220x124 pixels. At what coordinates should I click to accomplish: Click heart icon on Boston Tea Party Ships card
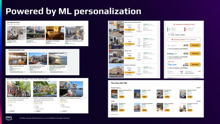[x=81, y=83]
